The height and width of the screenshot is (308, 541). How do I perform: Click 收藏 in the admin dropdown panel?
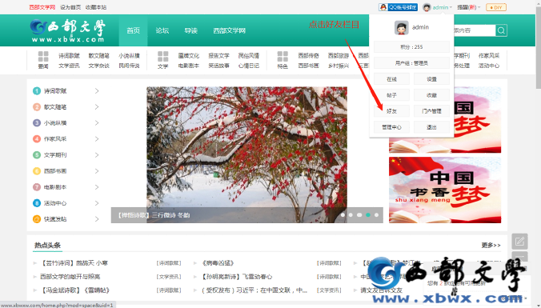pyautogui.click(x=431, y=95)
